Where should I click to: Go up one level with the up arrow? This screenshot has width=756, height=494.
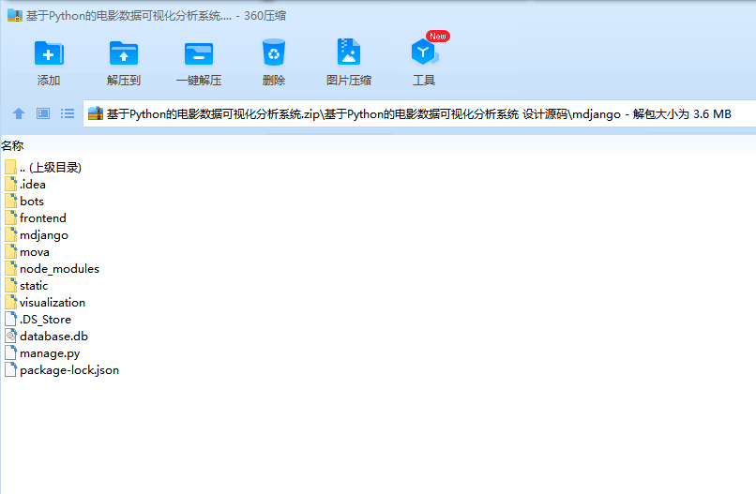(x=19, y=113)
